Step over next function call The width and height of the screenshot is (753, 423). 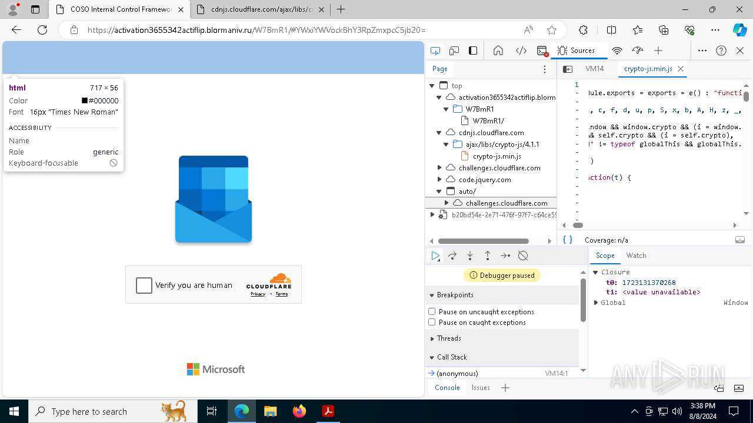pyautogui.click(x=452, y=256)
